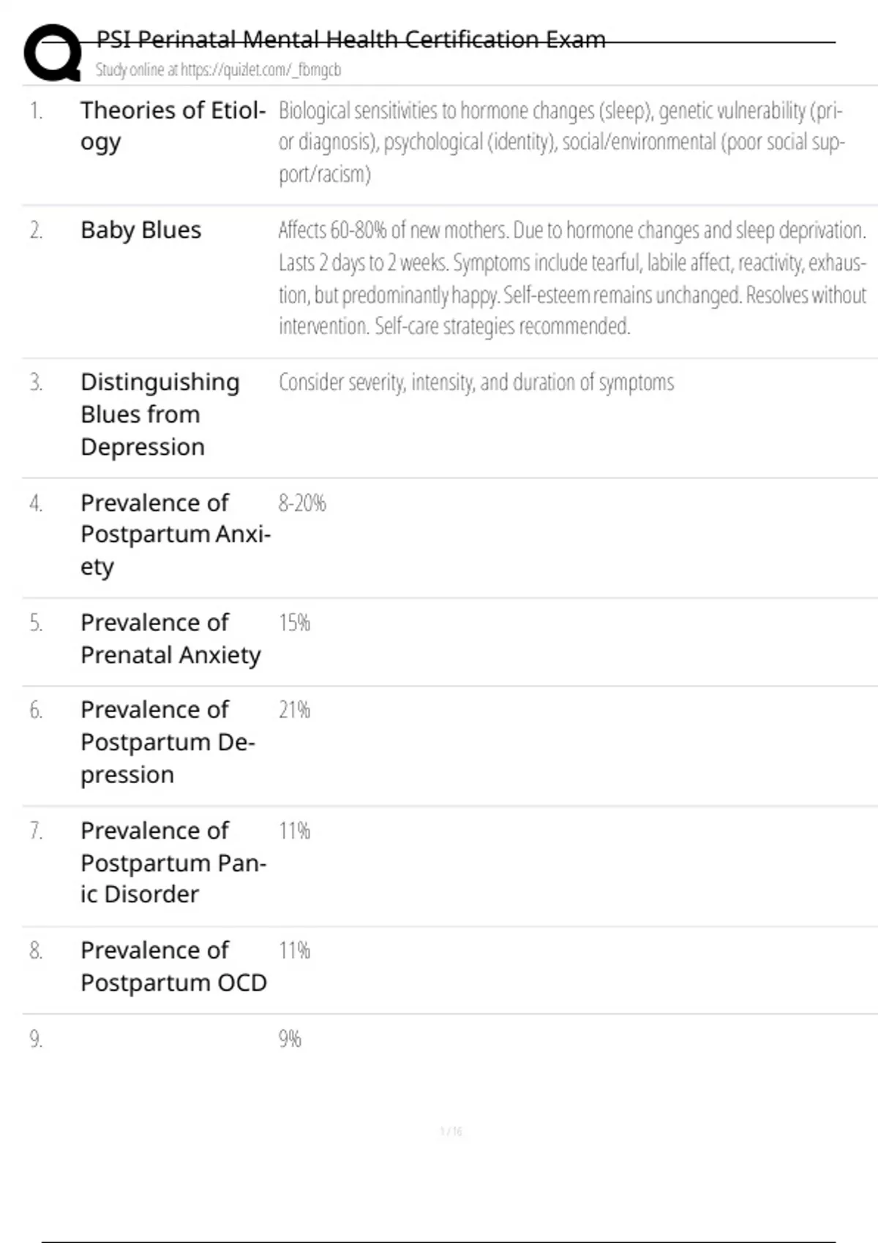Select Distinguishing Blues from Depression term

click(x=160, y=415)
